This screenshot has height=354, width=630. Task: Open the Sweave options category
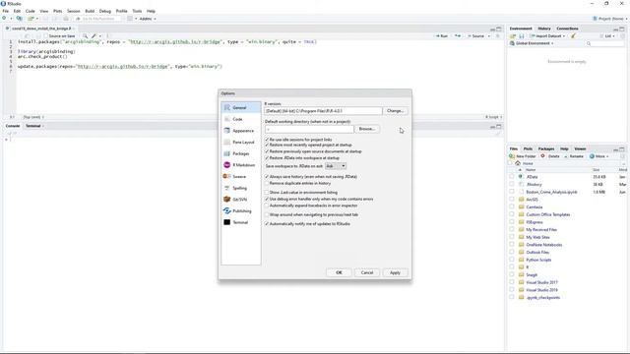pos(240,177)
